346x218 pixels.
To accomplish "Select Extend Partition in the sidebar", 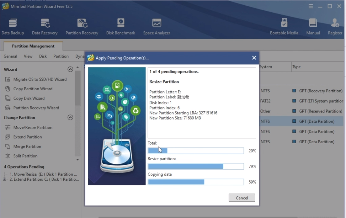I will pyautogui.click(x=28, y=137).
